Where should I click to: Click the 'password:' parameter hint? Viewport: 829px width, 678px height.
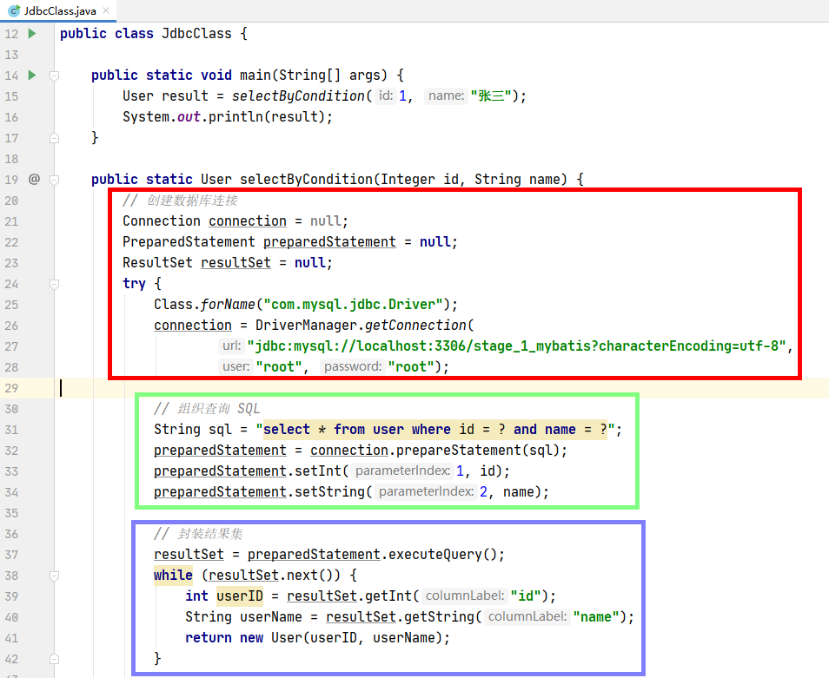point(353,367)
